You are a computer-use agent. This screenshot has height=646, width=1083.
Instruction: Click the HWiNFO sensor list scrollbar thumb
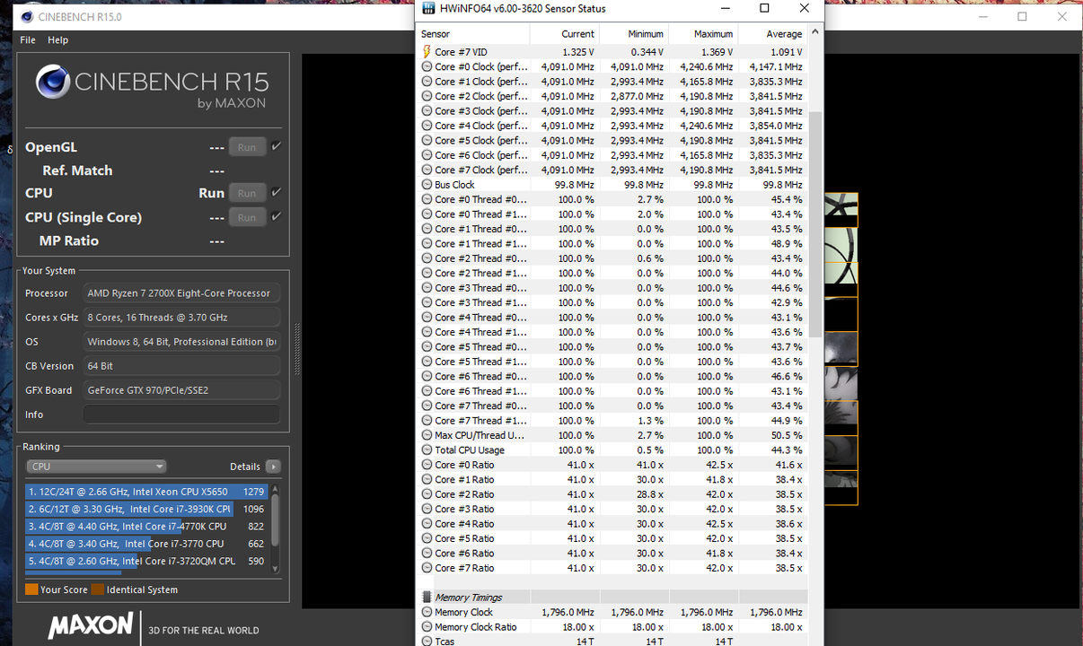pos(815,224)
